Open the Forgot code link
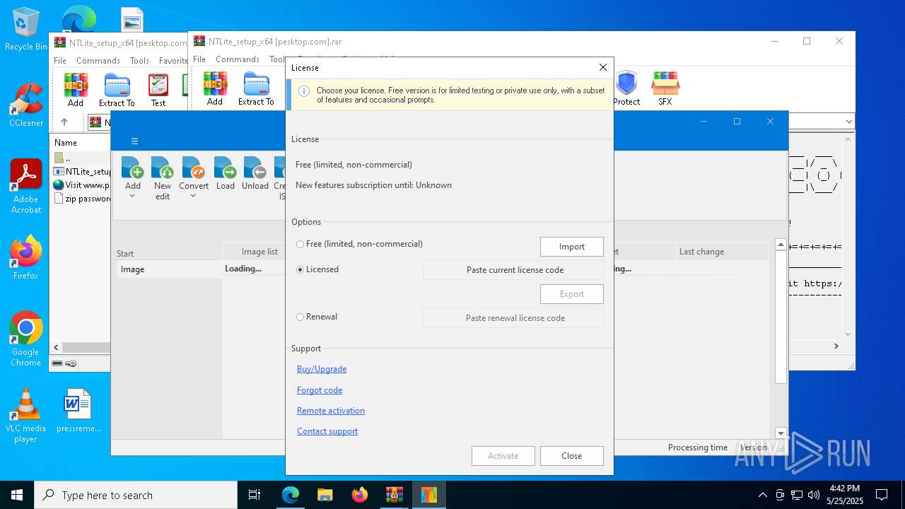905x509 pixels. pyautogui.click(x=320, y=390)
